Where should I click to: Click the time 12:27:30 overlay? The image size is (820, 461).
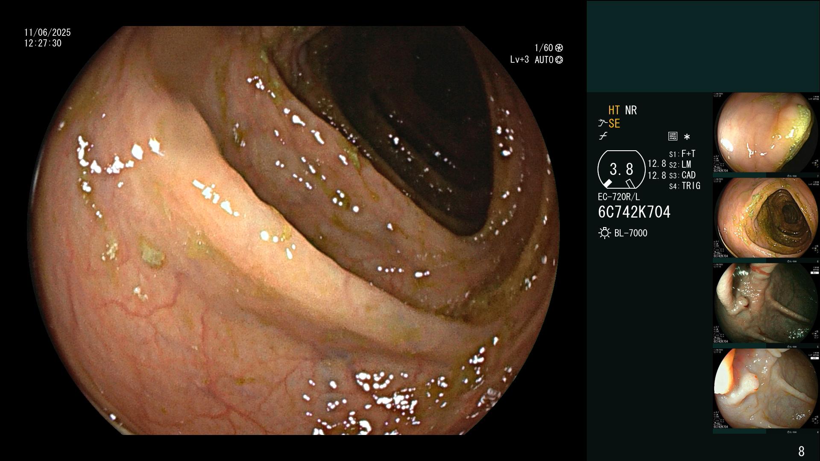click(x=43, y=43)
